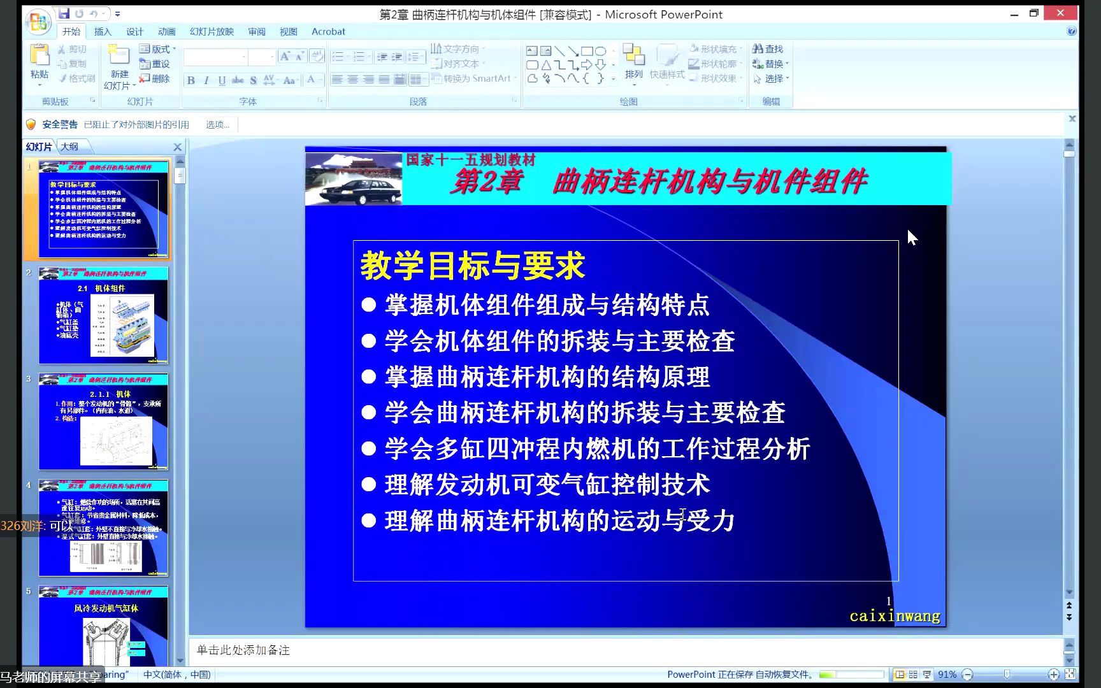Open Customize Quick Access Toolbar dropdown

(118, 14)
